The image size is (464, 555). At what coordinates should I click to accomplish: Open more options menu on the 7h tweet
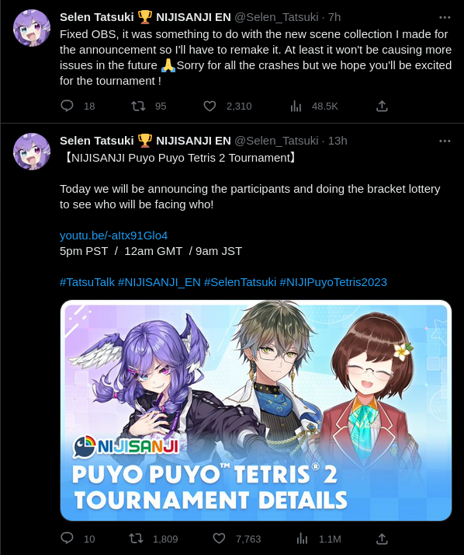[x=445, y=17]
